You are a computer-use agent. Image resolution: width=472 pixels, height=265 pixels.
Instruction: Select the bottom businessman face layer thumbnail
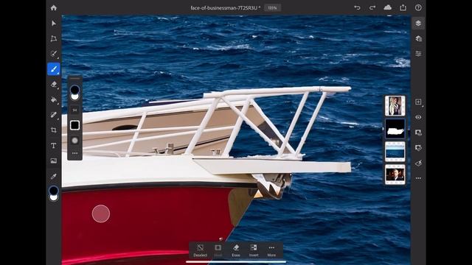(x=395, y=174)
